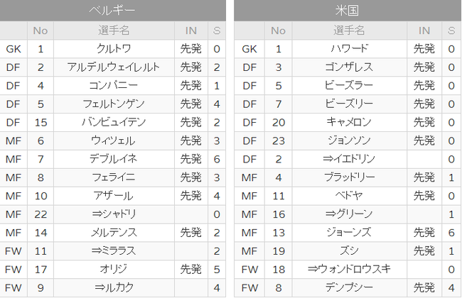Select ゴンザレス in the USA table
This screenshot has width=462, height=298.
tap(350, 67)
